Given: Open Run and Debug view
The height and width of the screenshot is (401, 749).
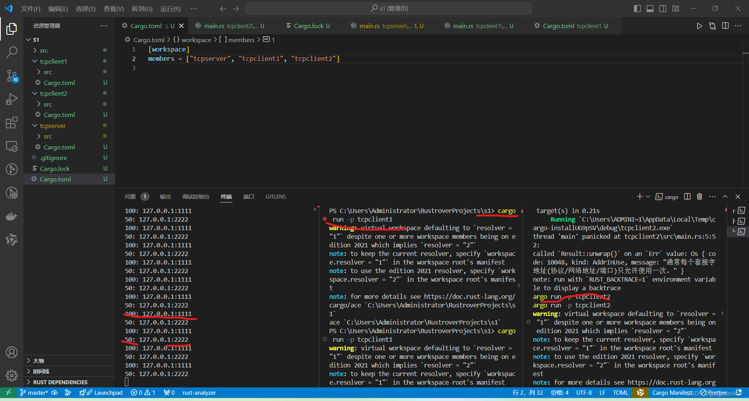Looking at the screenshot, I should point(12,99).
